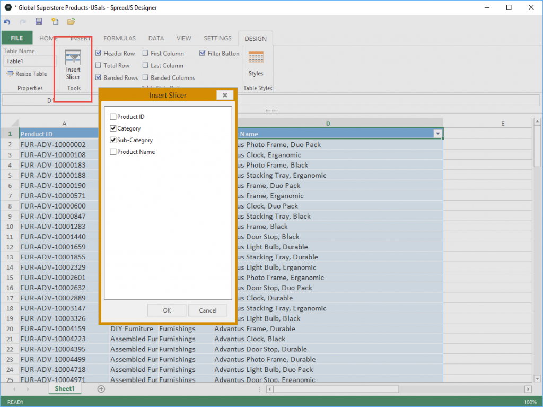
Task: Select cell FUR-ADV-10001659
Action: [59, 247]
